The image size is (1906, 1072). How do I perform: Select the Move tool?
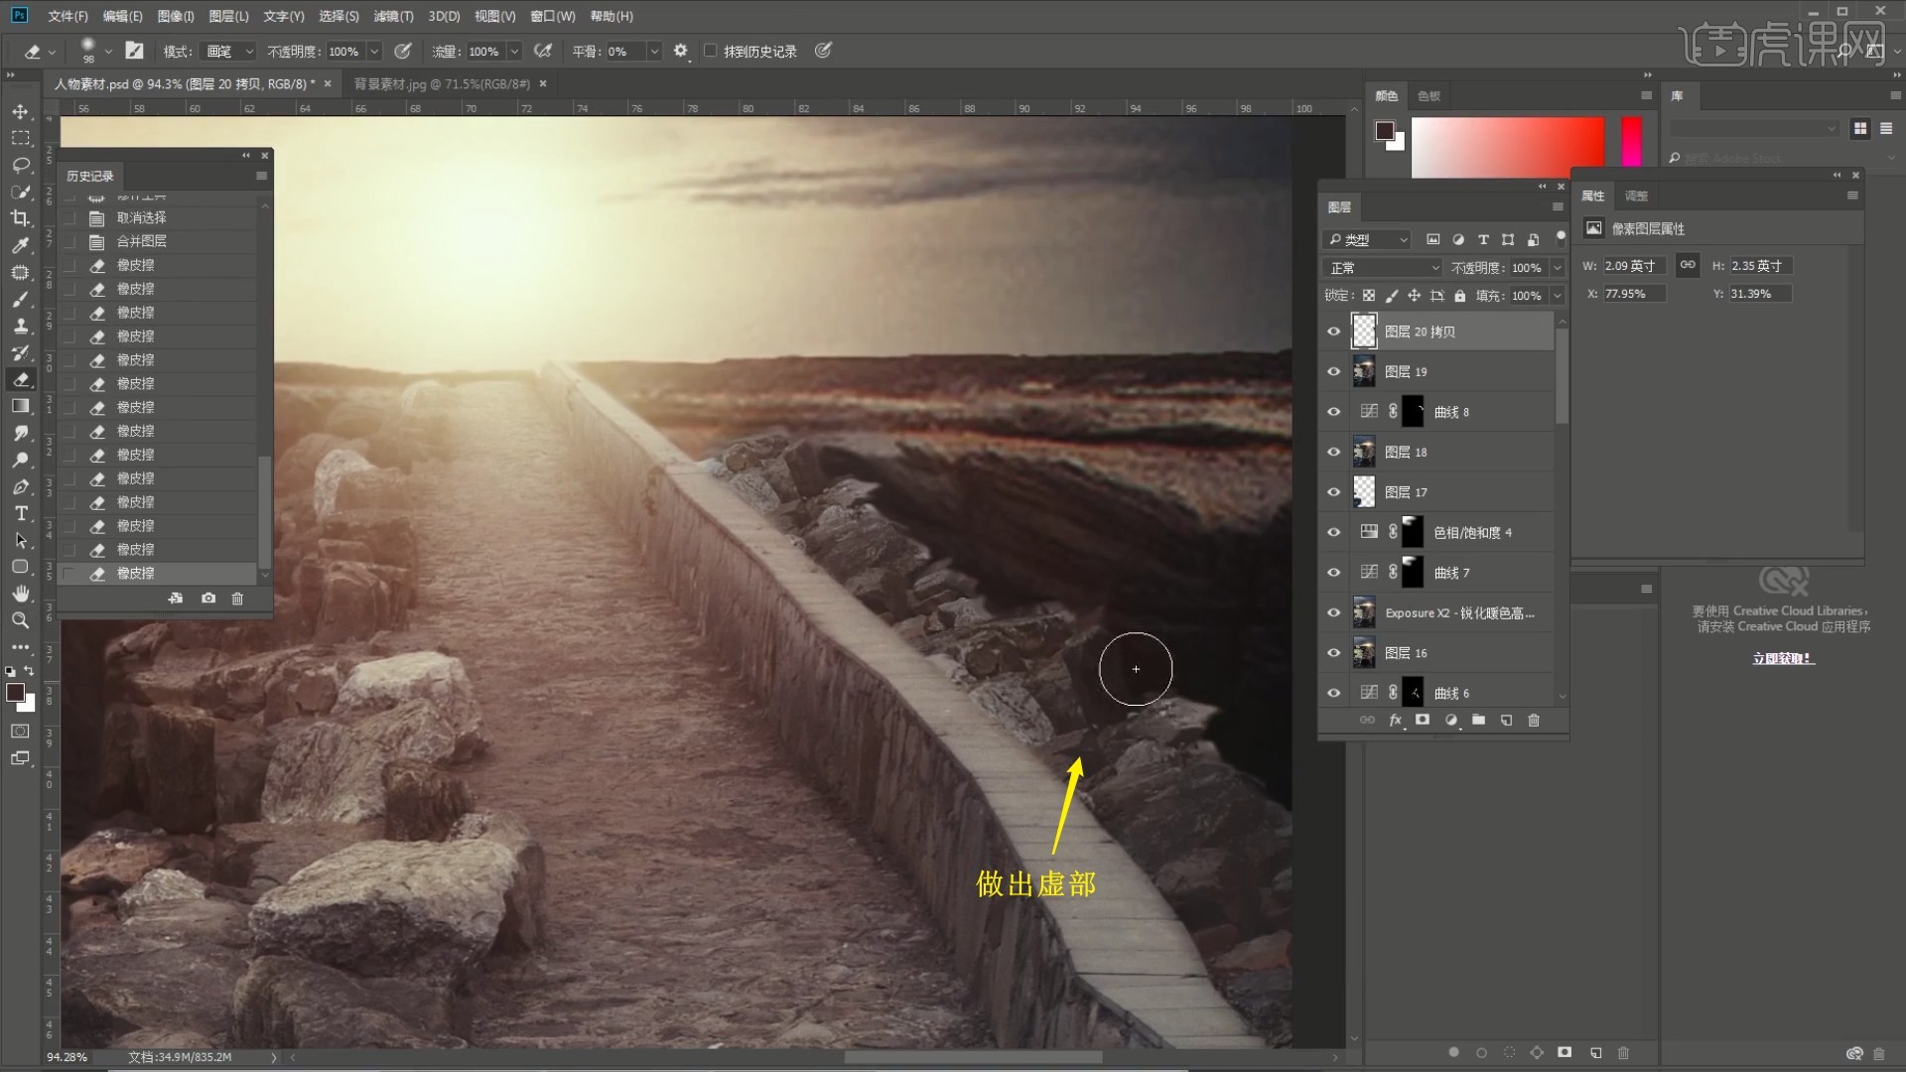point(20,111)
